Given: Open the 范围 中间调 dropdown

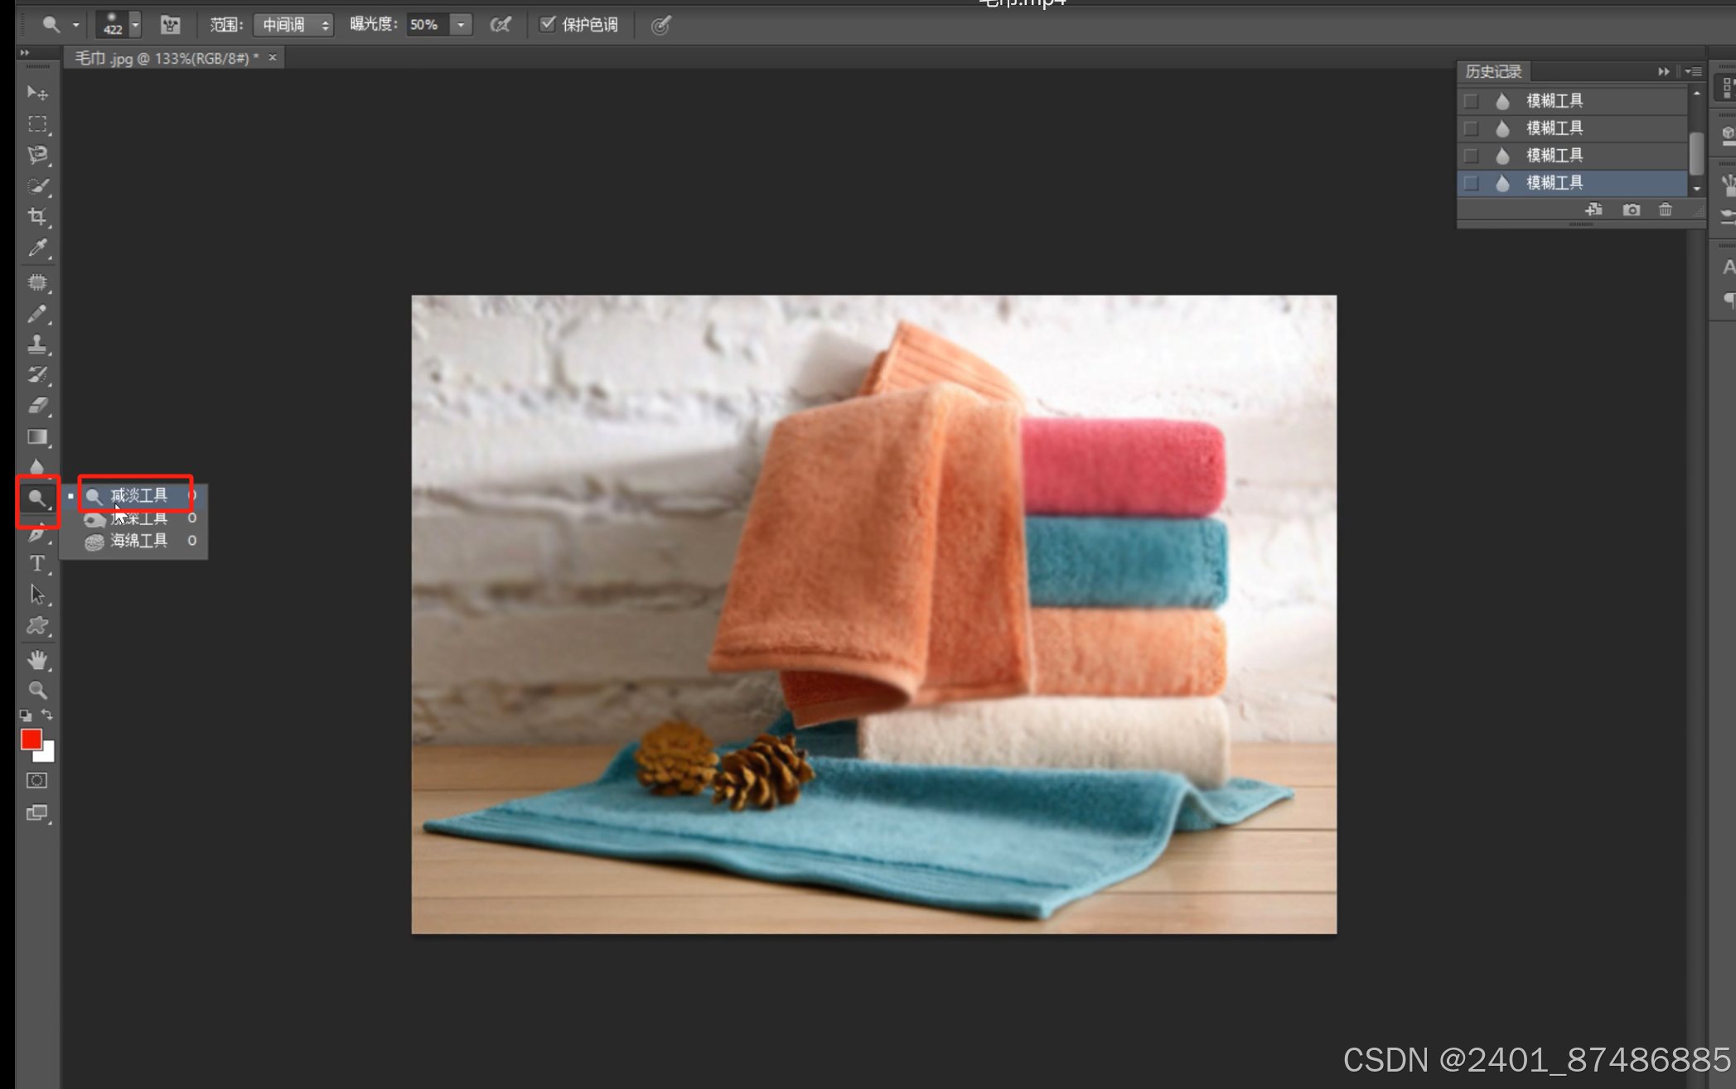Looking at the screenshot, I should click(x=293, y=25).
